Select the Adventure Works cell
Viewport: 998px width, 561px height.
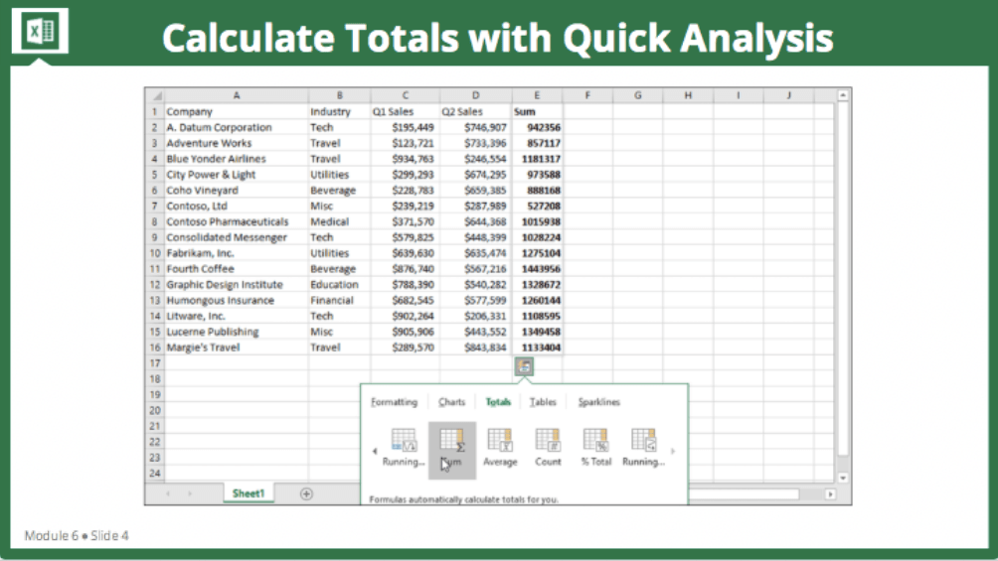coord(237,143)
